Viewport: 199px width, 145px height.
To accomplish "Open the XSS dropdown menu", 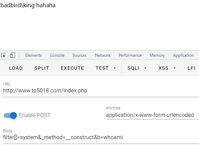I will coord(167,68).
